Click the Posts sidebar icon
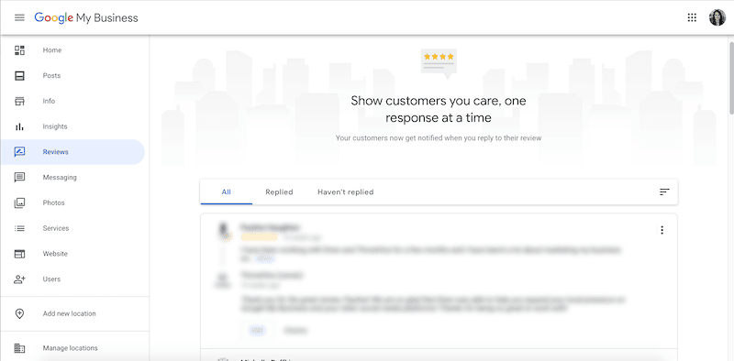This screenshot has width=734, height=361. coord(19,76)
